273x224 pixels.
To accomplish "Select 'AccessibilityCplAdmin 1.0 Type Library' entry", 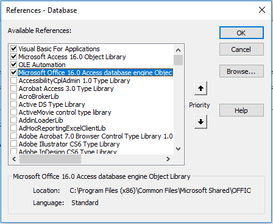I will [74, 81].
